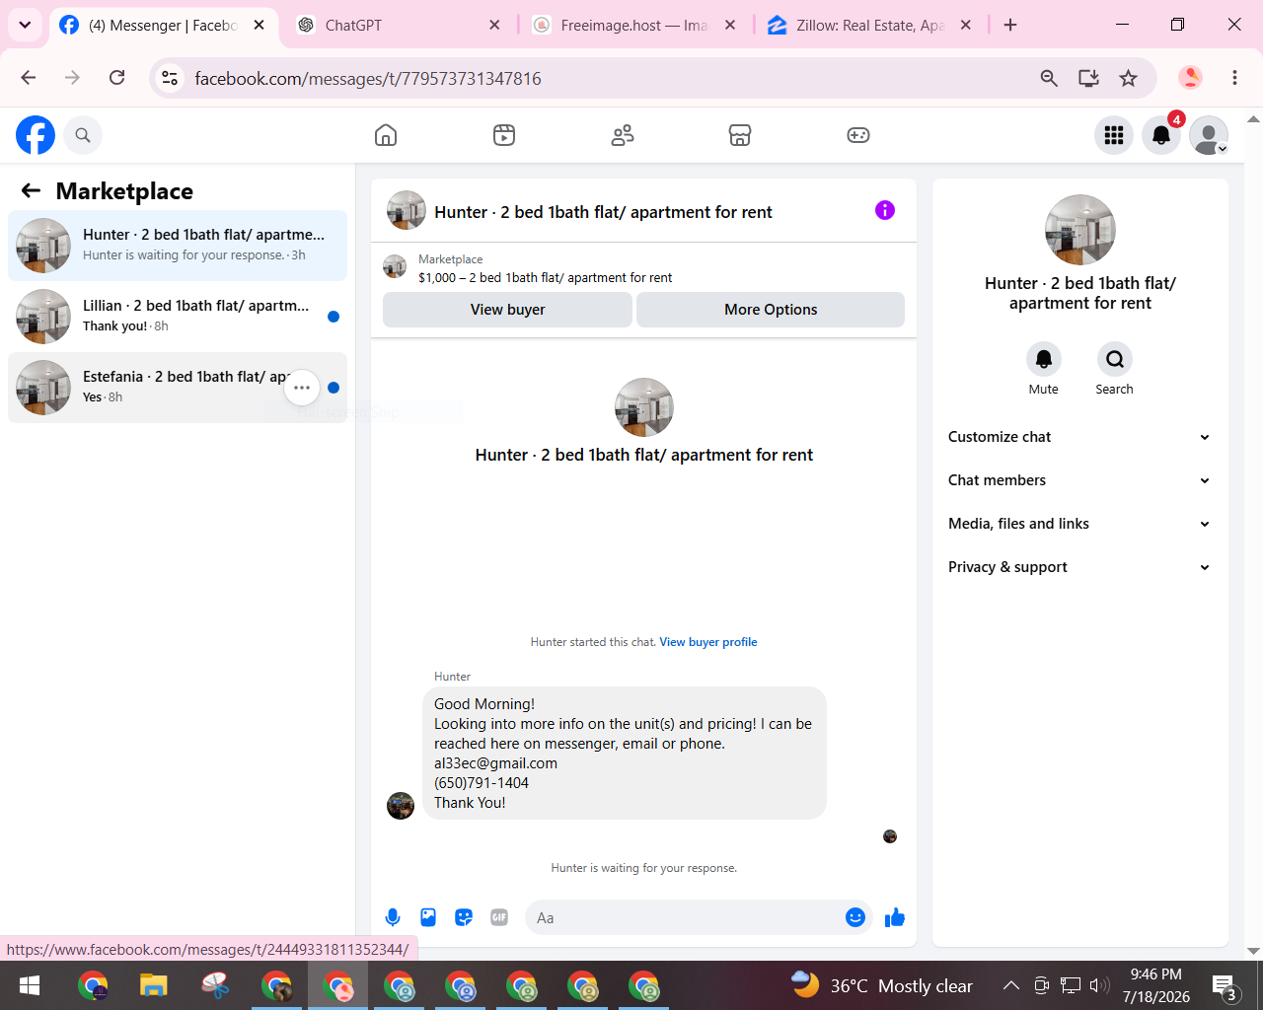Open options menu for Estefania chat
The height and width of the screenshot is (1010, 1263).
[x=302, y=388]
